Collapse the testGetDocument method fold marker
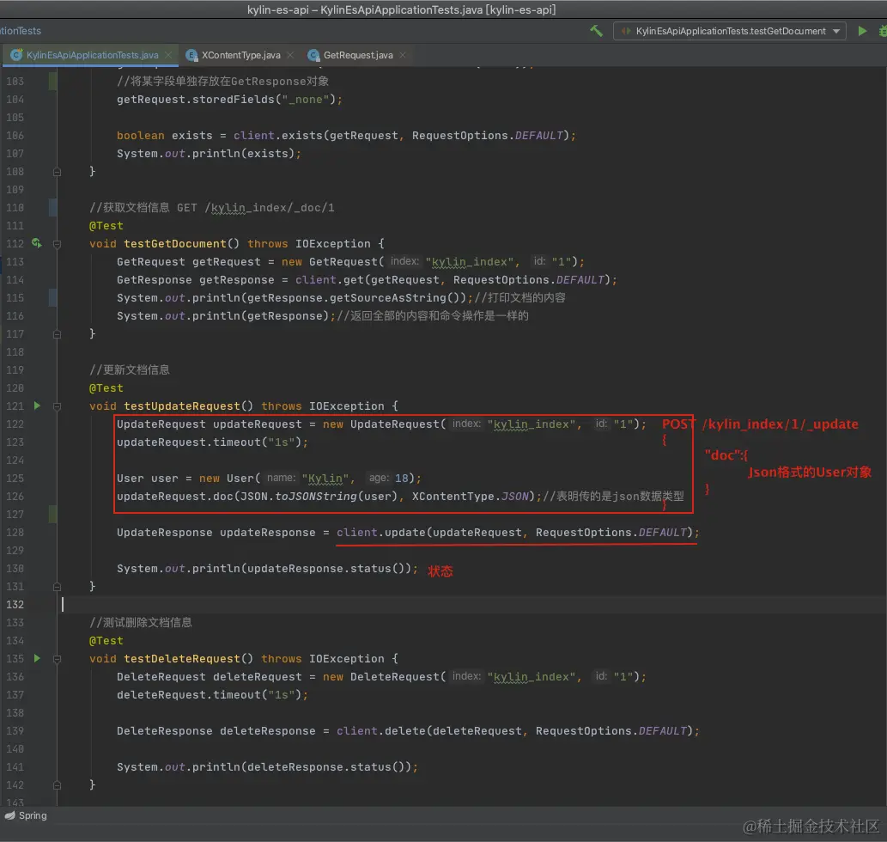The width and height of the screenshot is (887, 842). point(58,244)
